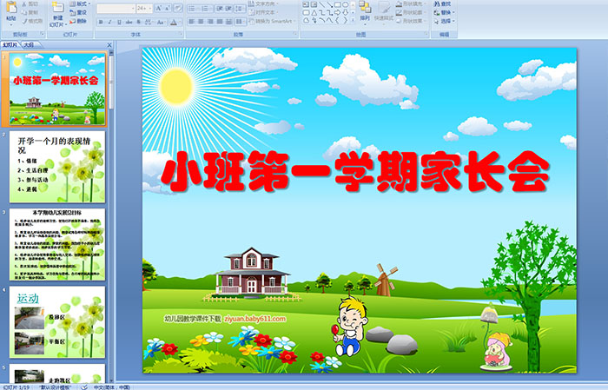Select the Down Arrow shape

345,12
